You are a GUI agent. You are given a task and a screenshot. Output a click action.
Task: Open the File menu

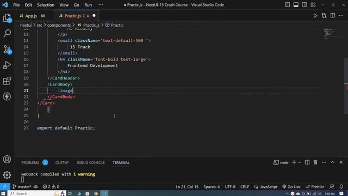16,5
